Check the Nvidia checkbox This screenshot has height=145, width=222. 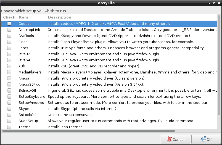click(x=9, y=78)
